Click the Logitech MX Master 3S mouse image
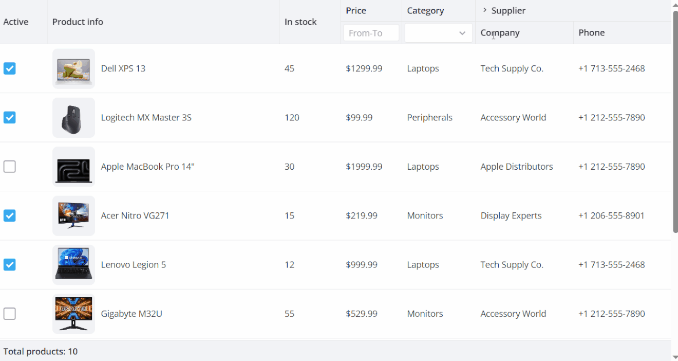Image resolution: width=678 pixels, height=361 pixels. tap(73, 118)
